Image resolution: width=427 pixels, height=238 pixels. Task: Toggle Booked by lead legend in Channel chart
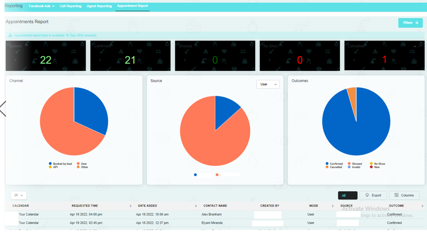[x=60, y=164]
